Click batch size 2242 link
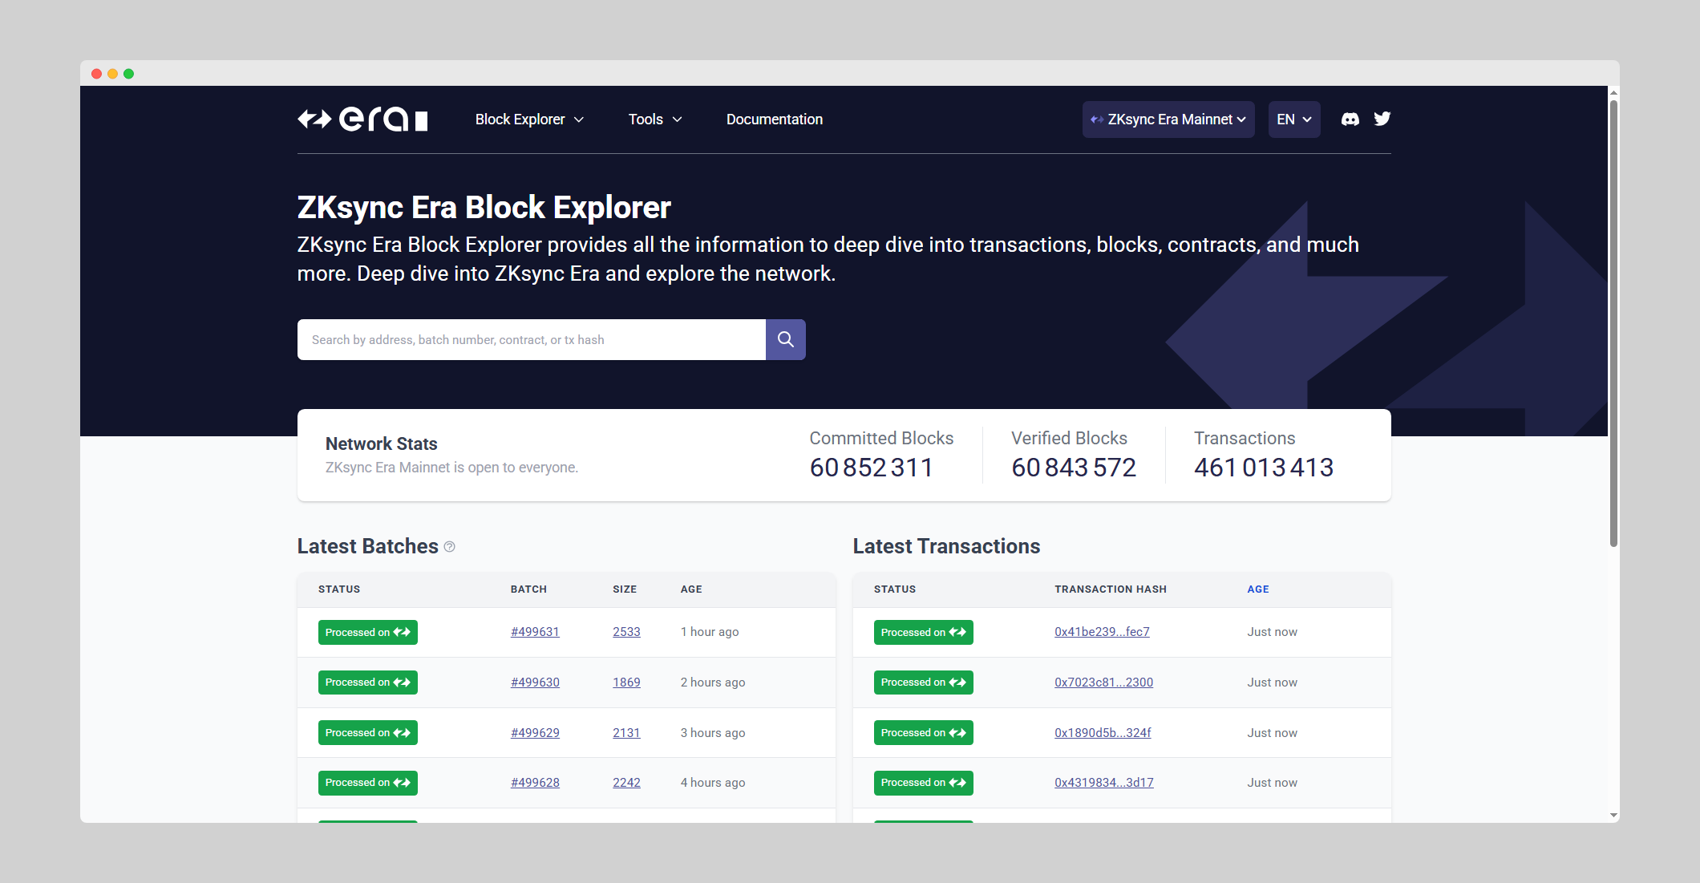Image resolution: width=1700 pixels, height=883 pixels. pos(626,783)
